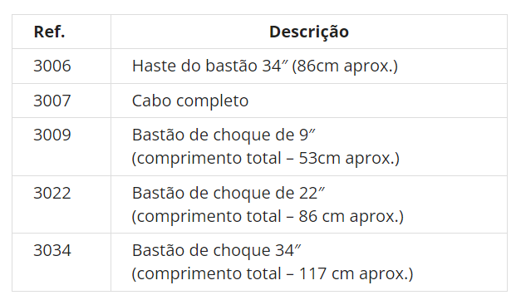The image size is (521, 305).
Task: Click the 86cm aprox. text in row 3006
Action: tap(345, 66)
